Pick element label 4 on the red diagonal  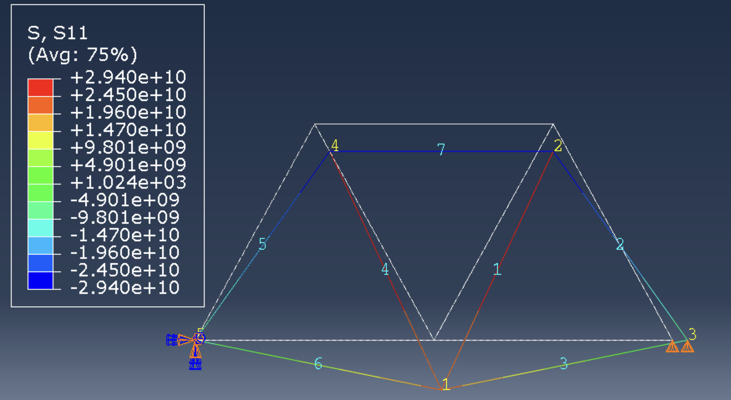click(385, 269)
